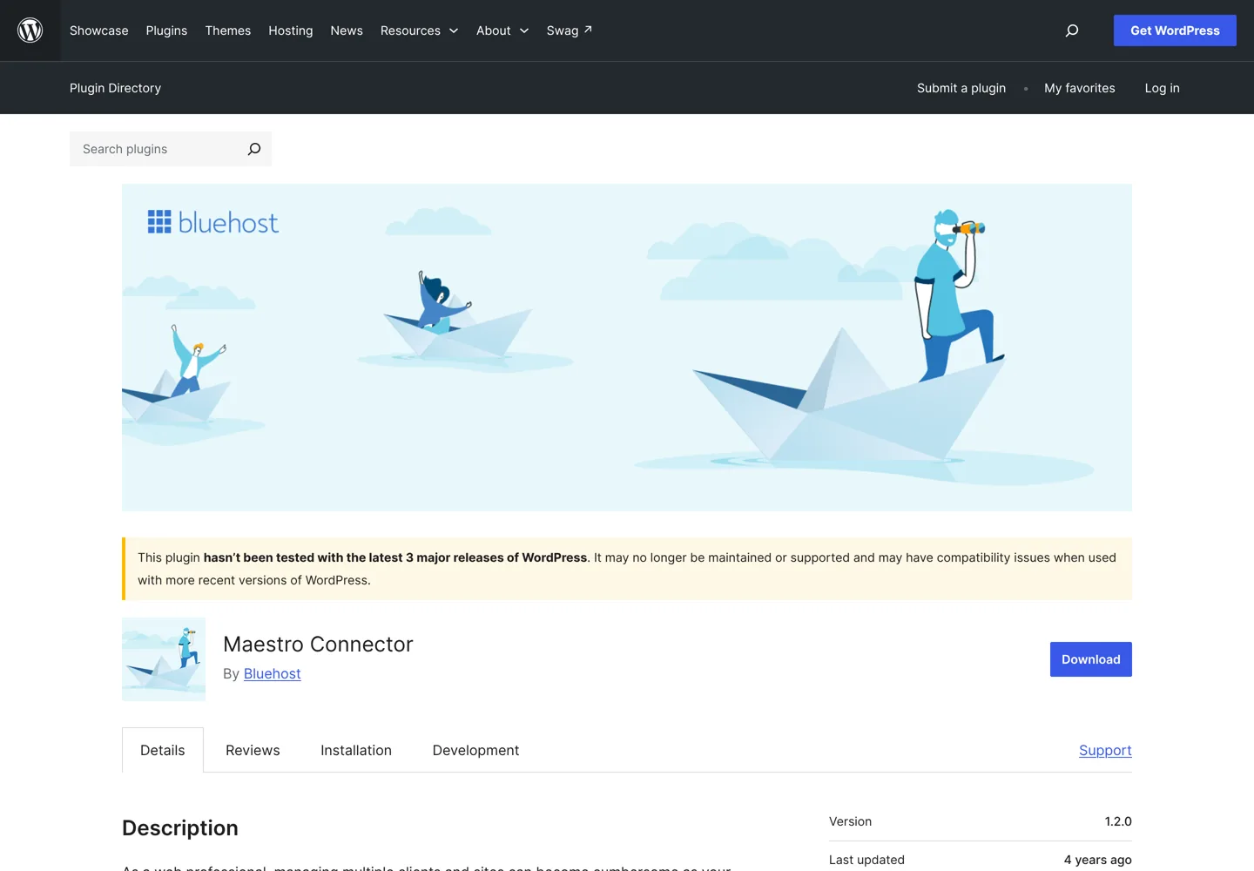Screen dimensions: 1254x871
Task: Open the Hosting menu item
Action: pos(291,30)
